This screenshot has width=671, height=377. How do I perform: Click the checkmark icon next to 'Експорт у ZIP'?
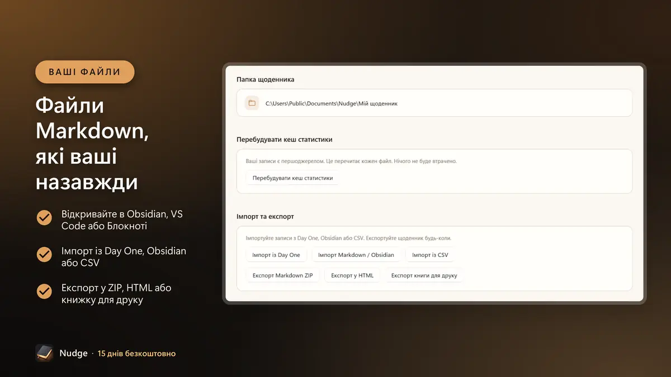[44, 292]
